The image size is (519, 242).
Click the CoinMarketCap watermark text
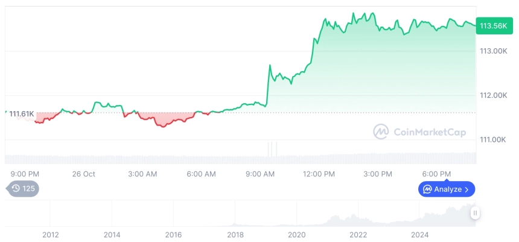(429, 132)
